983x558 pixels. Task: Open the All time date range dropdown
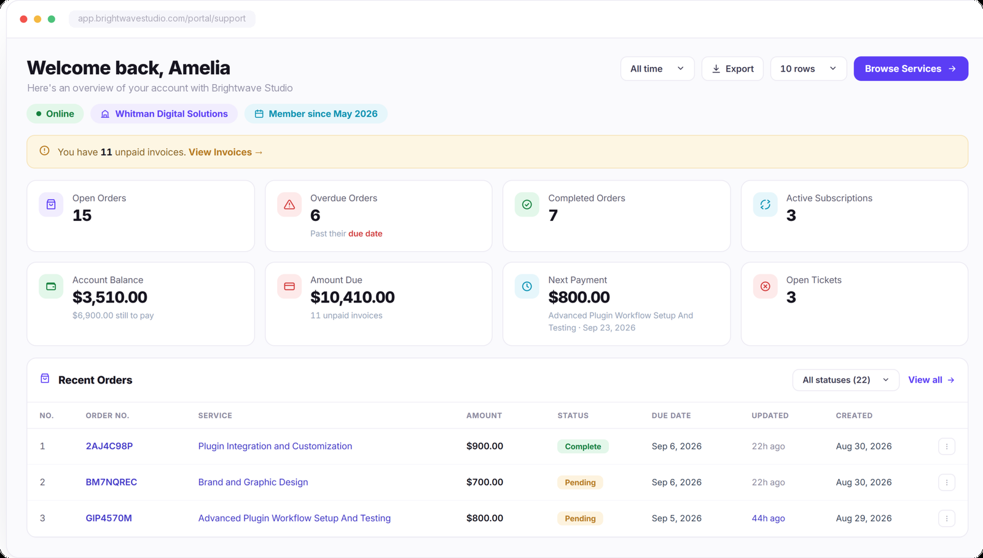point(657,69)
